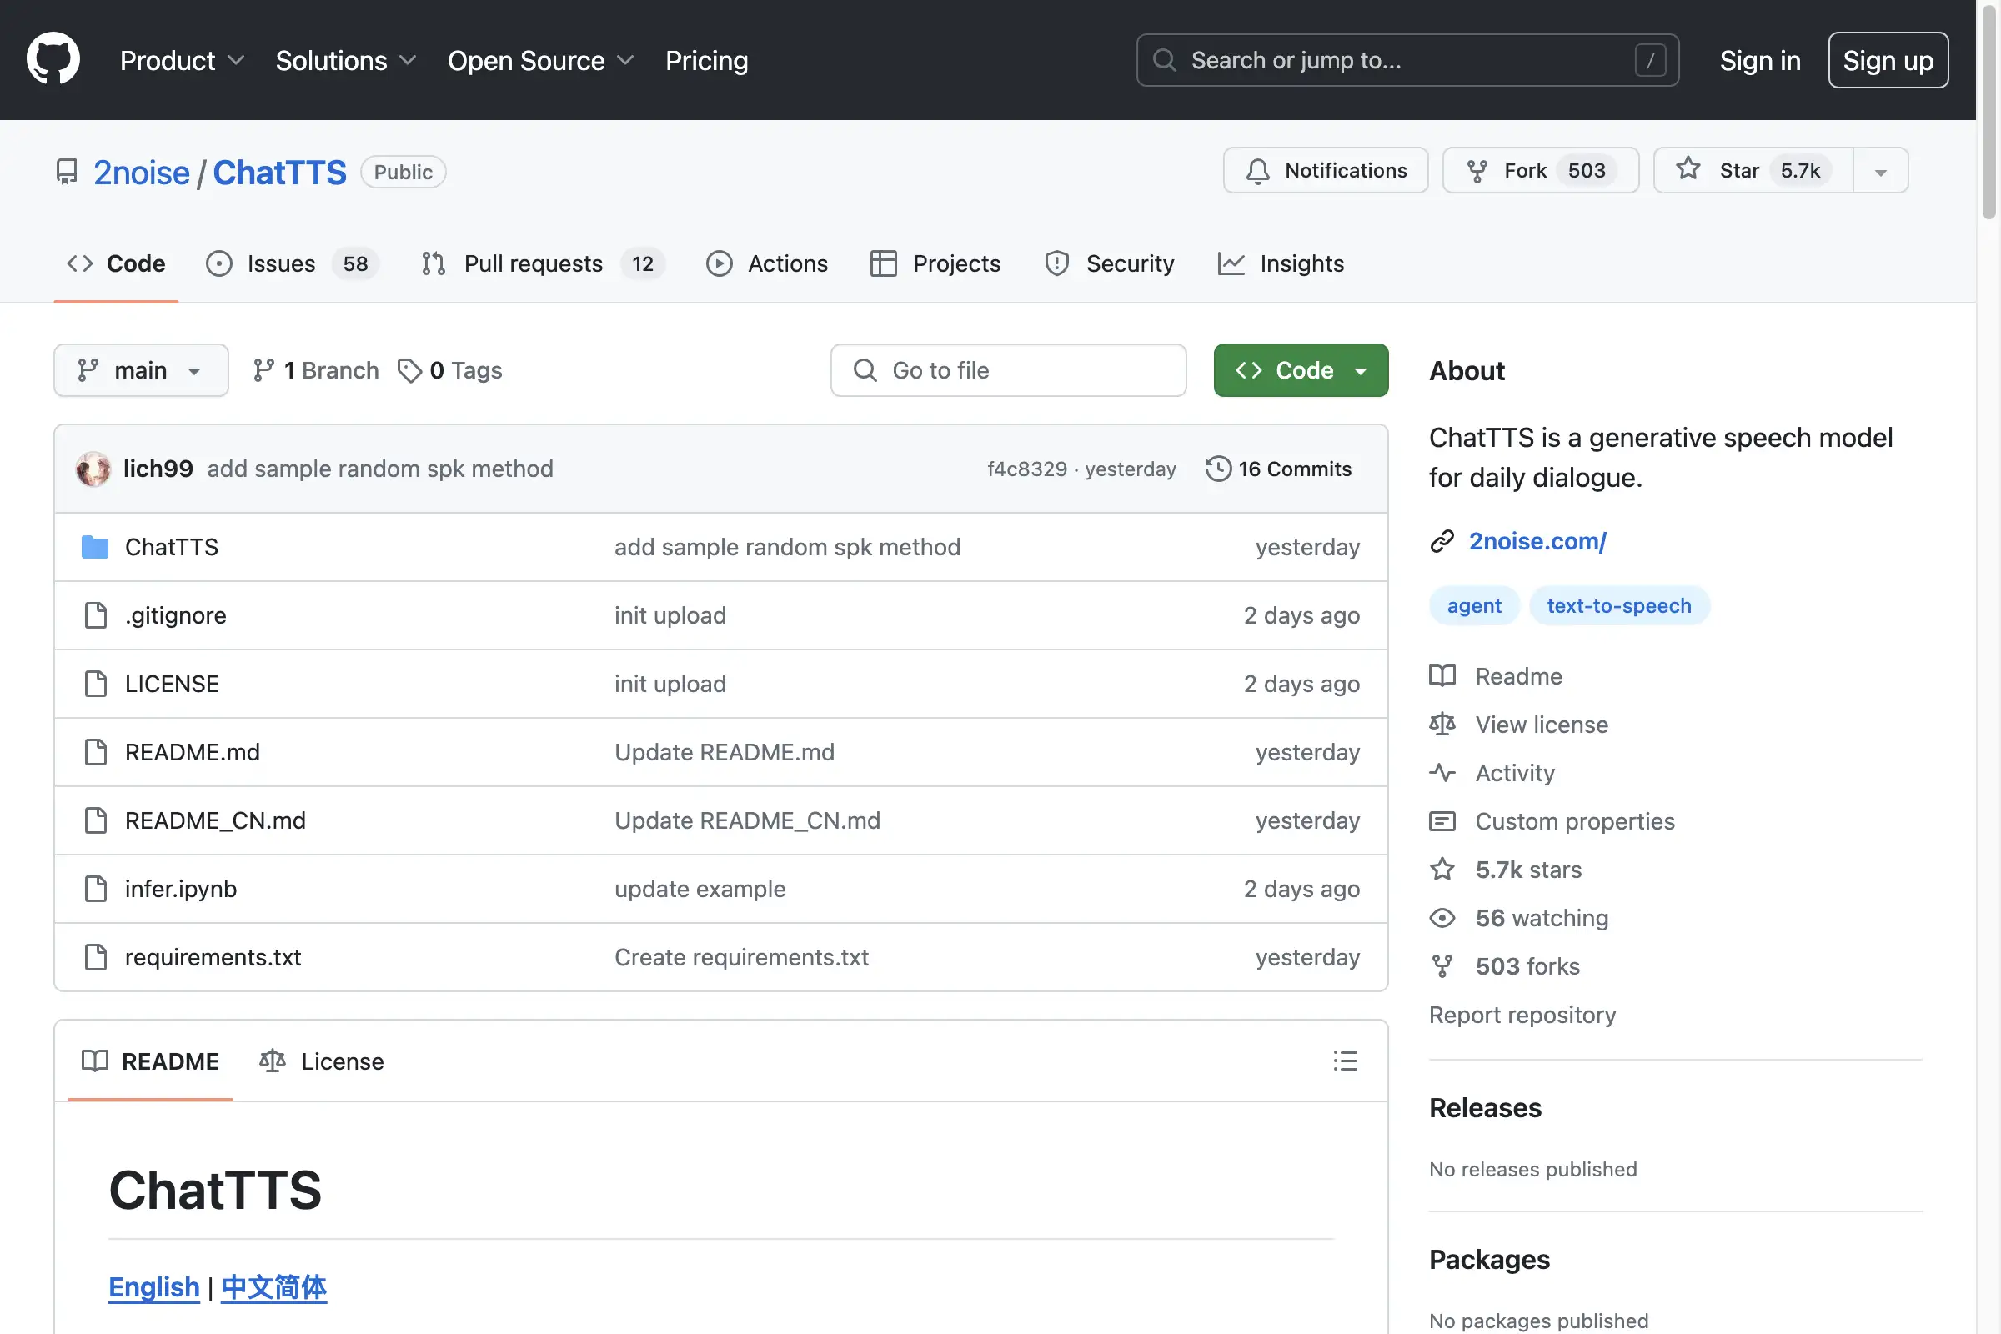The height and width of the screenshot is (1334, 2001).
Task: Click the tag icon beside 0 Tags
Action: coord(409,370)
